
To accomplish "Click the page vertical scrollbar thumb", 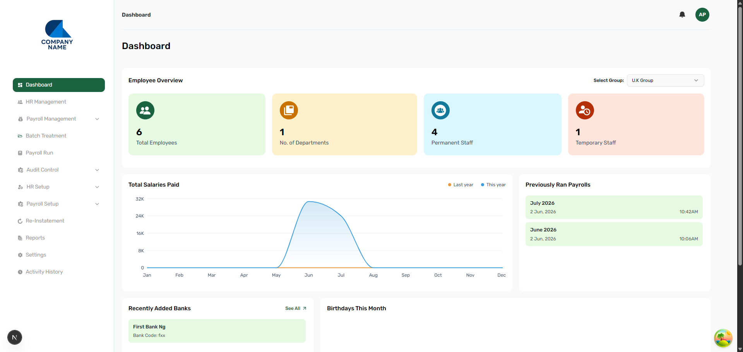I will pos(740,135).
